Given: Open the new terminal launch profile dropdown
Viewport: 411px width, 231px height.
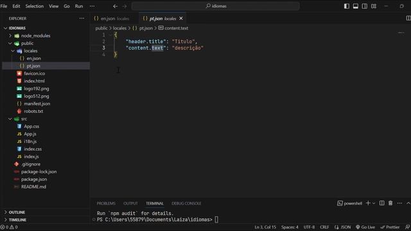Looking at the screenshot, I should (374, 203).
